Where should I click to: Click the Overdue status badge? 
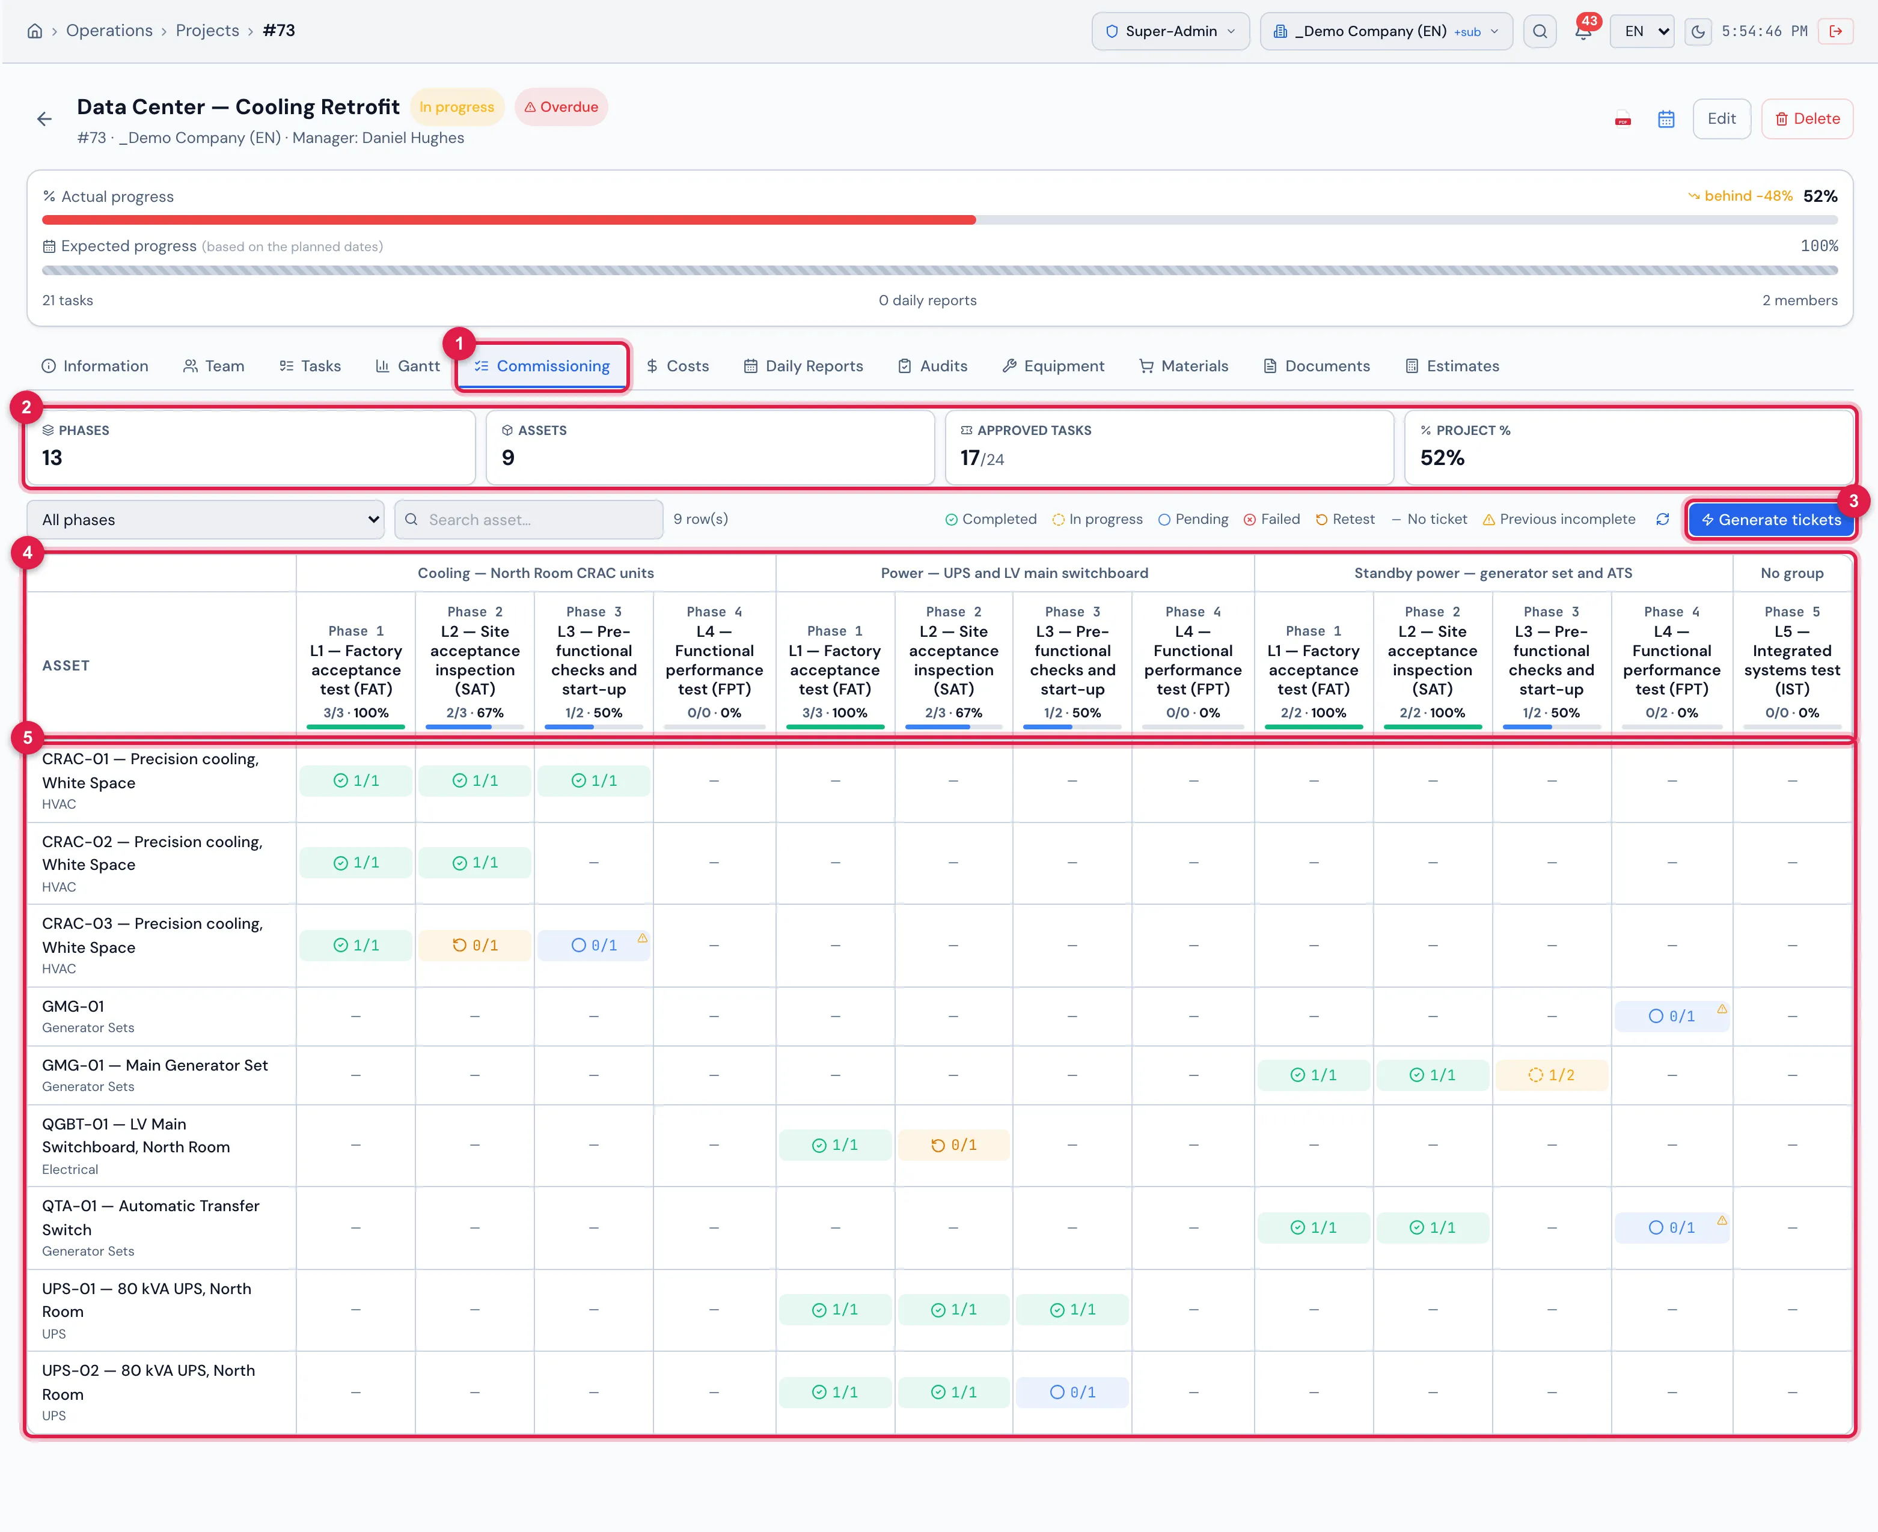point(561,107)
